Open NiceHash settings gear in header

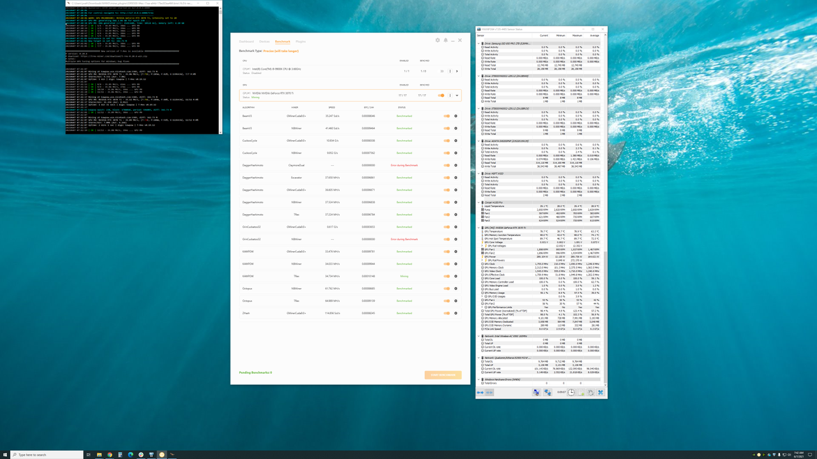pos(437,40)
